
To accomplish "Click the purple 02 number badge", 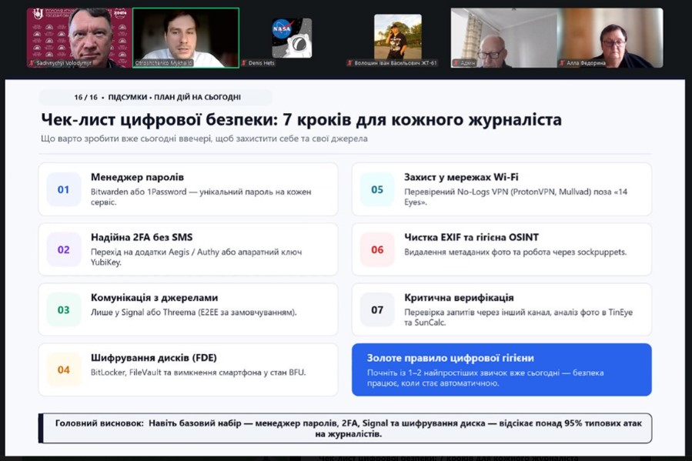I will pyautogui.click(x=64, y=249).
